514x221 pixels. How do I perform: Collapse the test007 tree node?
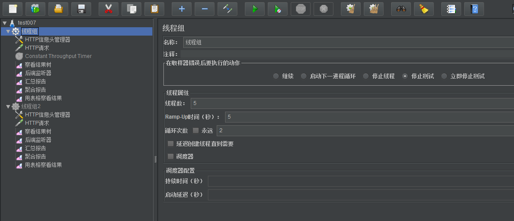point(4,23)
